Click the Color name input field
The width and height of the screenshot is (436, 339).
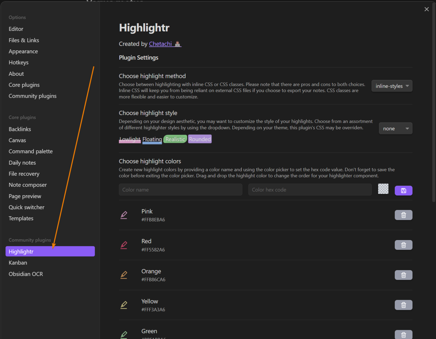pyautogui.click(x=180, y=189)
